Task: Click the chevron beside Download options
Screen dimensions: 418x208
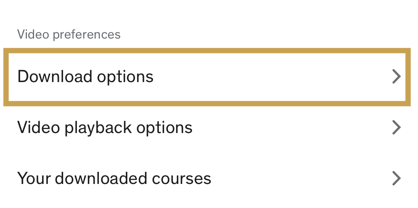Action: pos(396,77)
